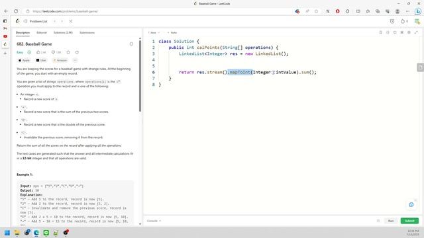Click the Edge vertical tabs sidebar icon
Screen dimensions: 424x238
(5, 20)
